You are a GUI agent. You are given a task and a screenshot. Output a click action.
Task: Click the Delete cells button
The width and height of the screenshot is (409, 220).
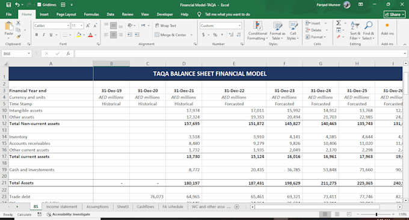coord(314,30)
